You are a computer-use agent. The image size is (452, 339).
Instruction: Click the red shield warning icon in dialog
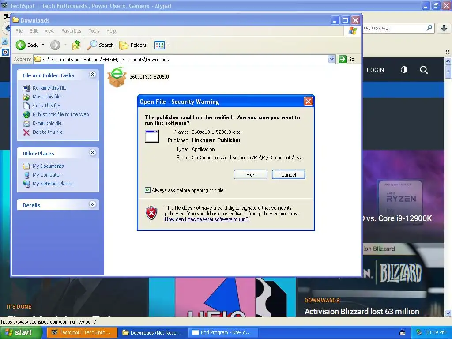pos(151,213)
